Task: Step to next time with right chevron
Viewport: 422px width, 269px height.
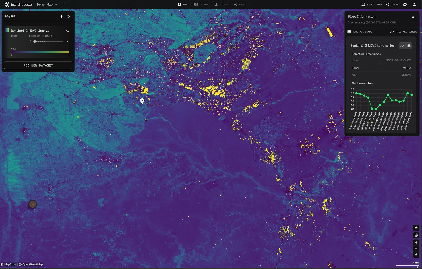Action: 67,42
